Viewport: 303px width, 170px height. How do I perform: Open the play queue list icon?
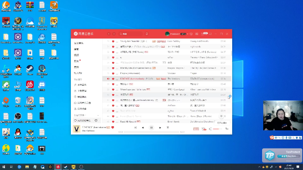[227, 129]
